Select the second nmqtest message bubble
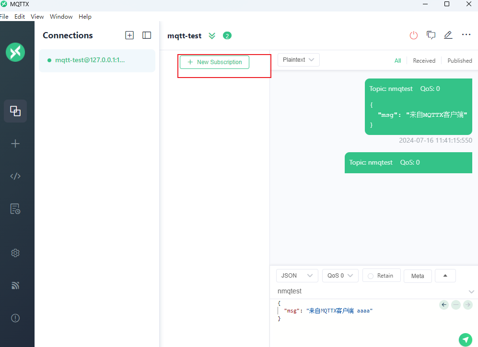Viewport: 478px width, 347px height. 408,163
